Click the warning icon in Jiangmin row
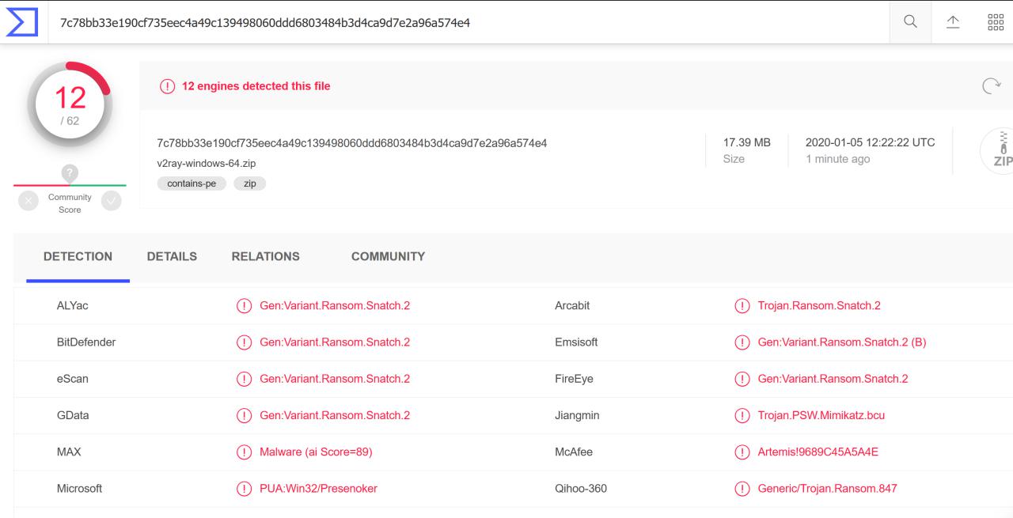Viewport: 1013px width, 518px height. click(742, 416)
